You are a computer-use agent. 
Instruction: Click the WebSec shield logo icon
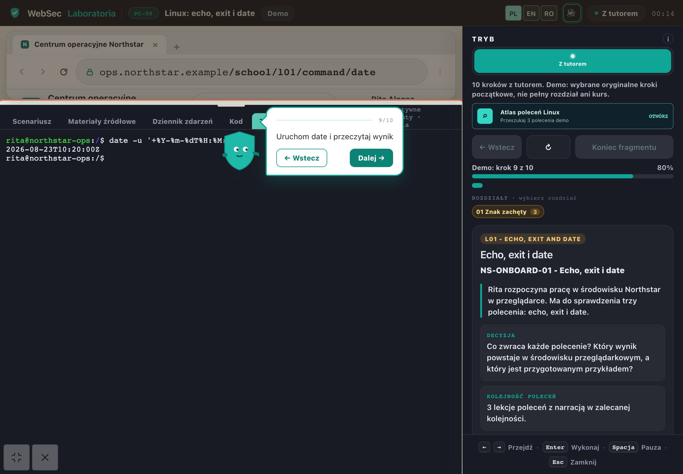pos(15,13)
